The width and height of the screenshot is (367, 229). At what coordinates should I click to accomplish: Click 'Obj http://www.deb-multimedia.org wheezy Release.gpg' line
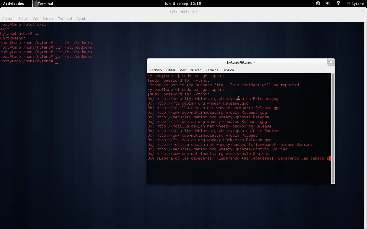207,112
